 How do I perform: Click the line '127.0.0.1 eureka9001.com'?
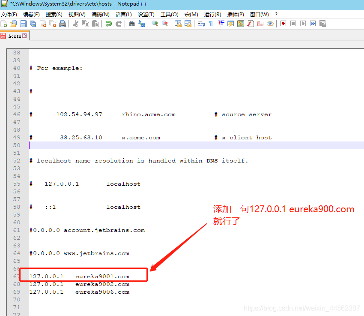[x=79, y=277]
